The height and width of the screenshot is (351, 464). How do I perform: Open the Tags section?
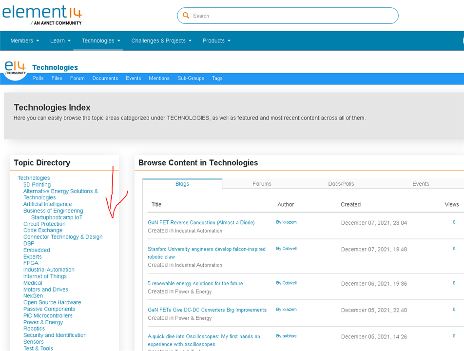(217, 78)
